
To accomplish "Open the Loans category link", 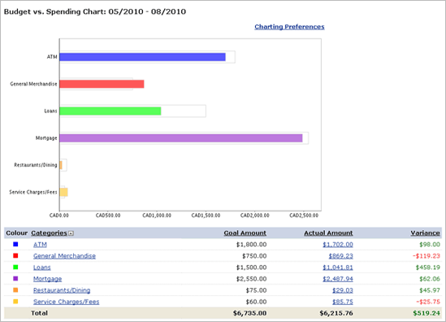I will (x=41, y=268).
